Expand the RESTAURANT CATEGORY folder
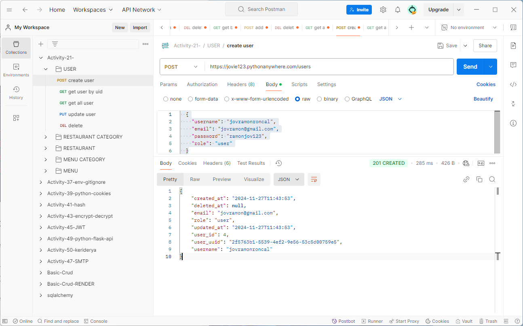The image size is (523, 326). (x=46, y=137)
